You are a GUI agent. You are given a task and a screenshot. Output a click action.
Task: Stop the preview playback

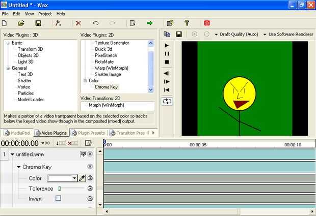(x=167, y=62)
